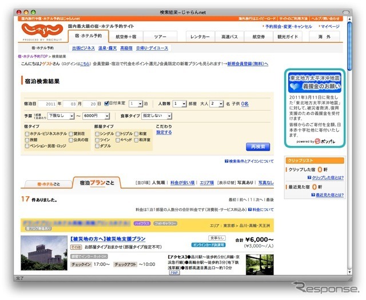The height and width of the screenshot is (300, 366).
Task: Click the ハイクラス badge
Action: click(142, 224)
